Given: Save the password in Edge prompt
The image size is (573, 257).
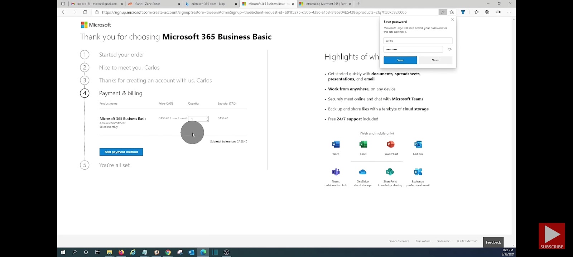Looking at the screenshot, I should point(400,60).
